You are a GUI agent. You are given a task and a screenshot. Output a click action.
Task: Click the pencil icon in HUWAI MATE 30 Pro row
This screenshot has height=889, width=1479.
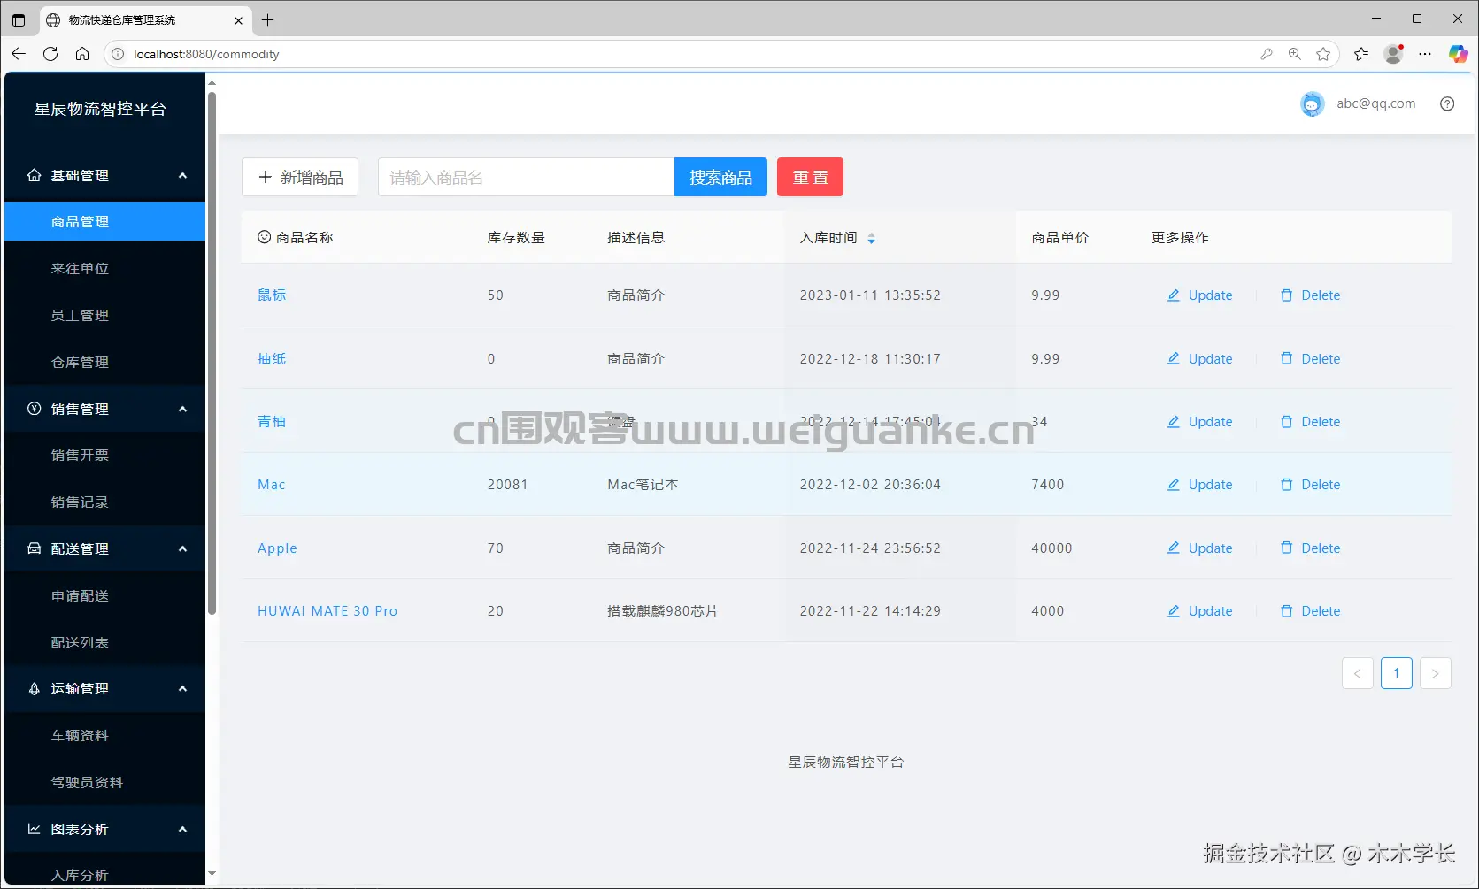point(1174,611)
